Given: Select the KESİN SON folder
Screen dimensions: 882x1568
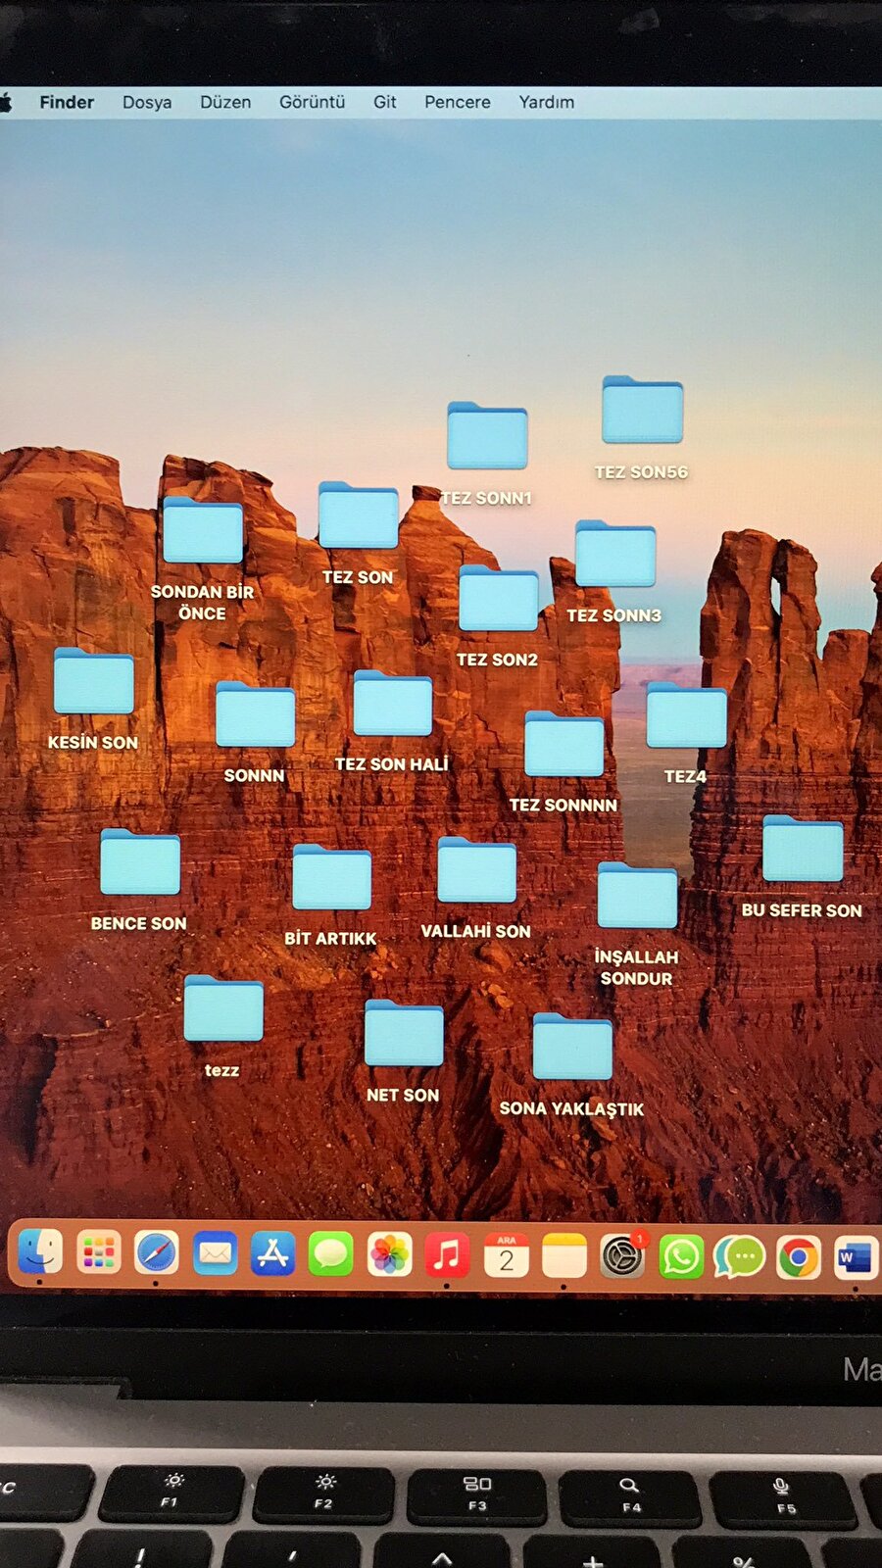Looking at the screenshot, I should [x=94, y=682].
